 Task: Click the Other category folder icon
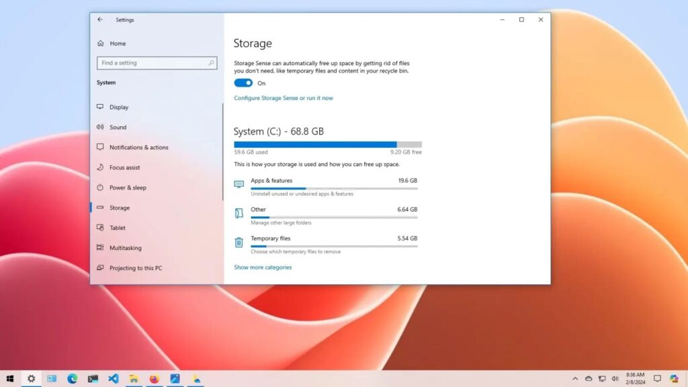(x=239, y=213)
